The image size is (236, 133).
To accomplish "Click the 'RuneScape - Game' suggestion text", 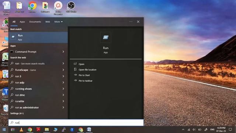I will [x=25, y=70].
